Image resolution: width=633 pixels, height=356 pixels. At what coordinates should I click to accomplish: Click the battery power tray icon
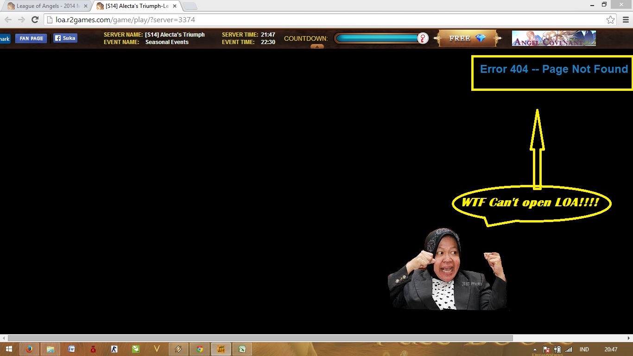coord(557,350)
